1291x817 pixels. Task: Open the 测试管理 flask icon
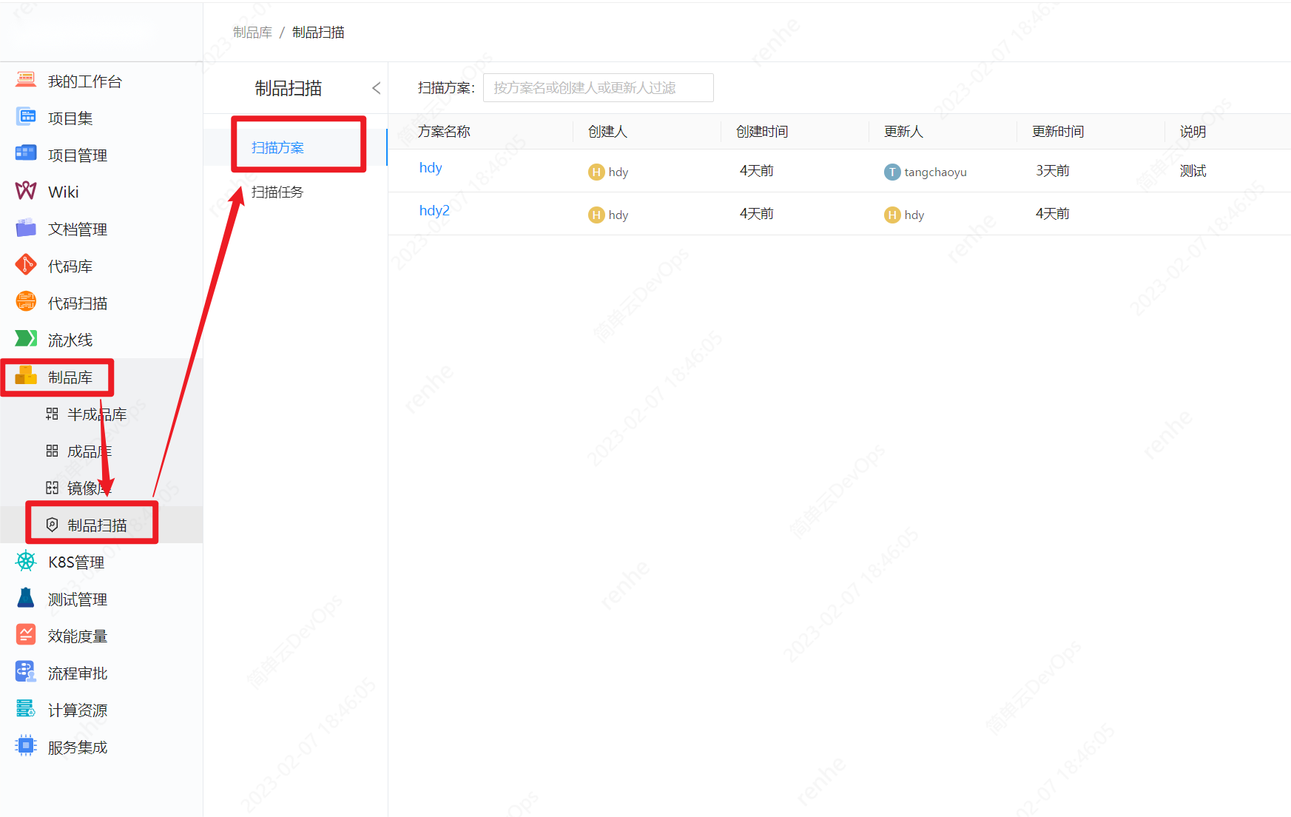[26, 598]
